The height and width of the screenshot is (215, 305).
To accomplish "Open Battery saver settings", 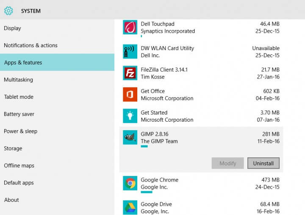I will 57,114.
